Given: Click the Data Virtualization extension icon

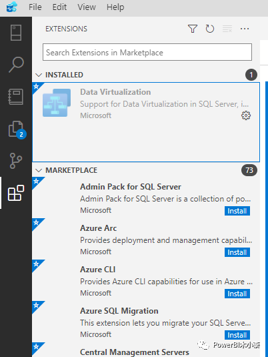Looking at the screenshot, I should point(57,103).
